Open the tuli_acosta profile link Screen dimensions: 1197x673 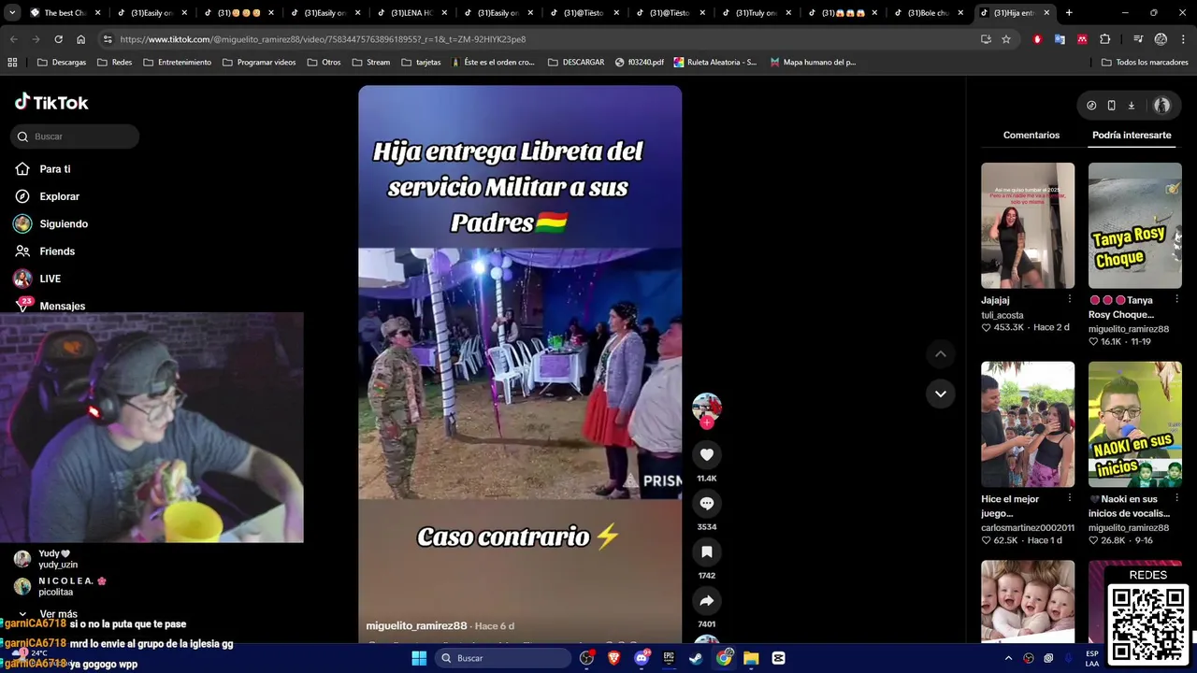tap(1002, 315)
